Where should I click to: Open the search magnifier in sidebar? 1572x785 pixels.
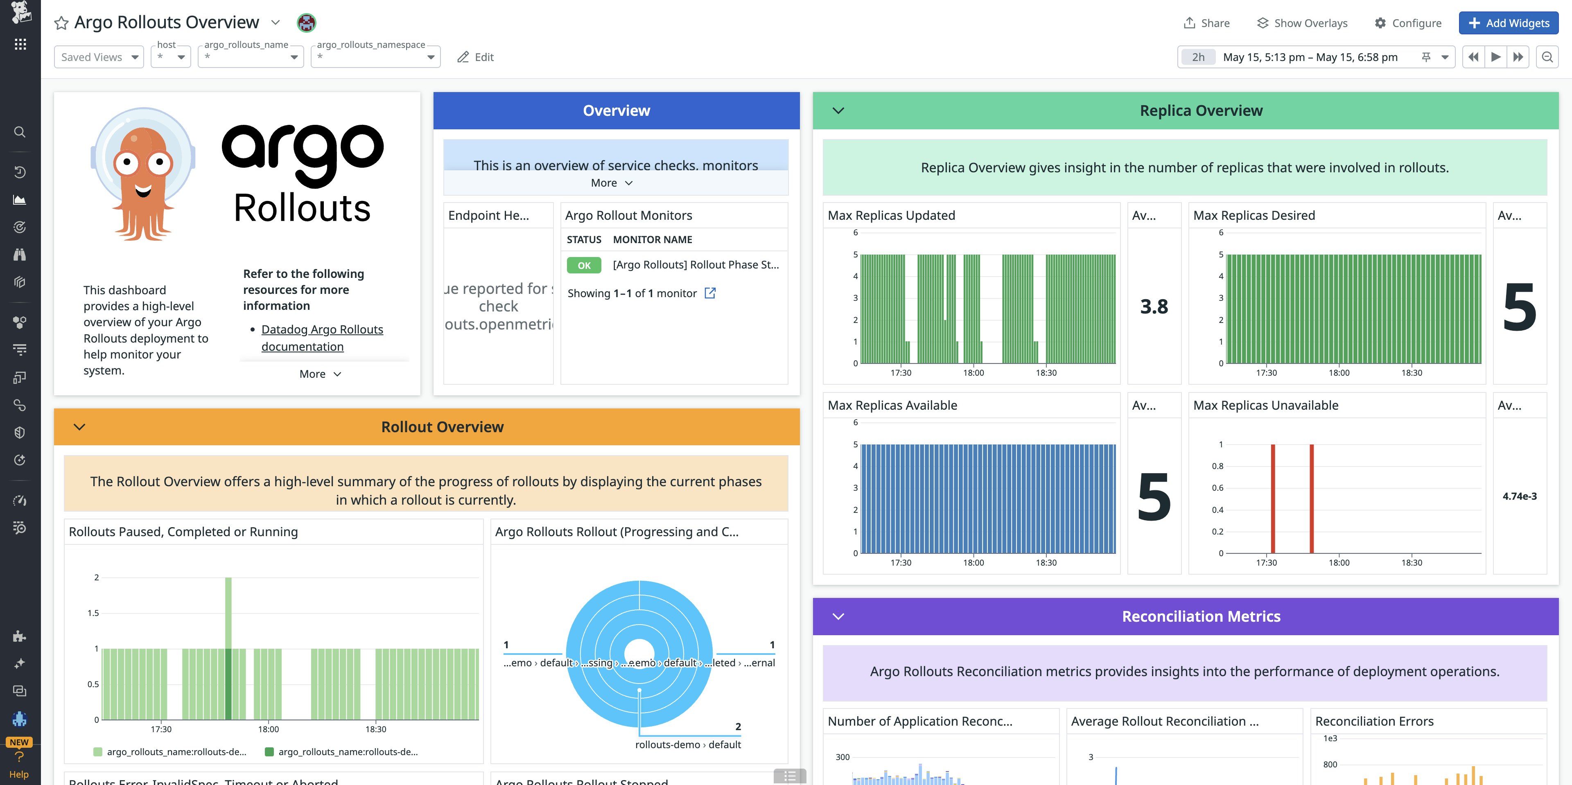pyautogui.click(x=20, y=132)
